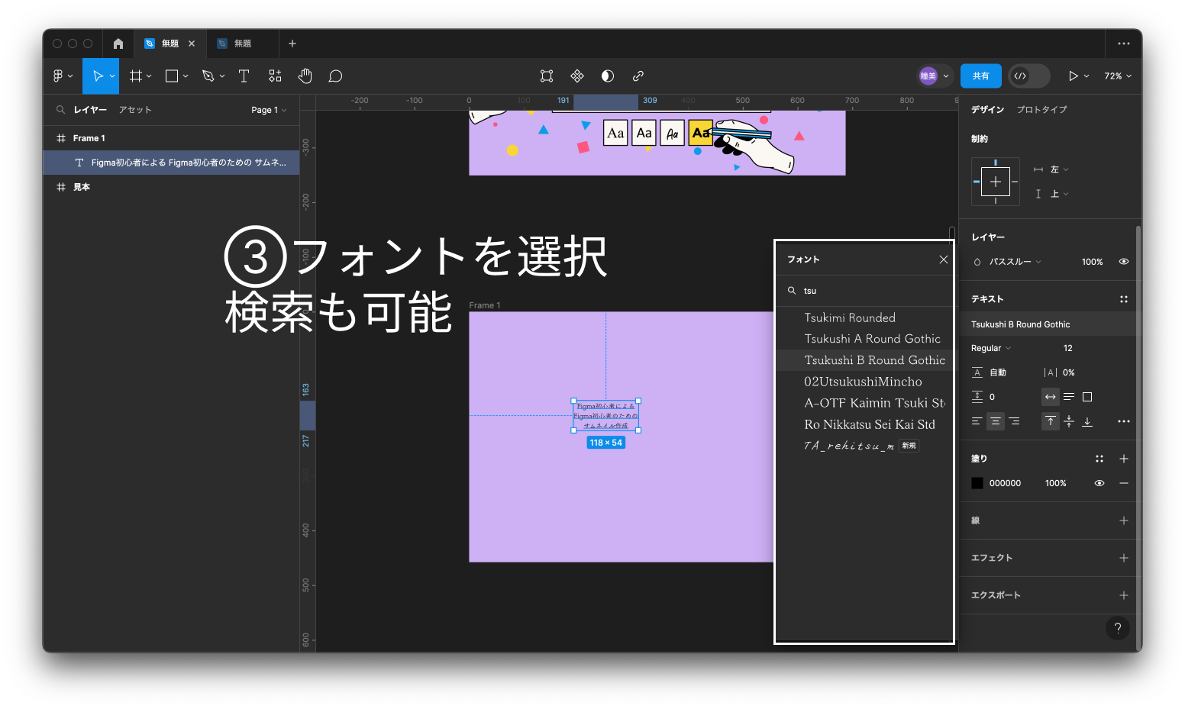Screen dimensions: 1185x709
Task: Remove the 000000 fill with minus icon
Action: pyautogui.click(x=1124, y=483)
